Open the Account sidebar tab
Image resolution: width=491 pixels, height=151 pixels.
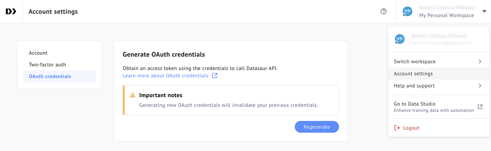tap(38, 53)
